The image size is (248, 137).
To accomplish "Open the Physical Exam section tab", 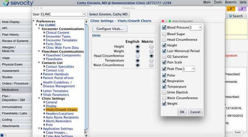I will tap(16, 64).
